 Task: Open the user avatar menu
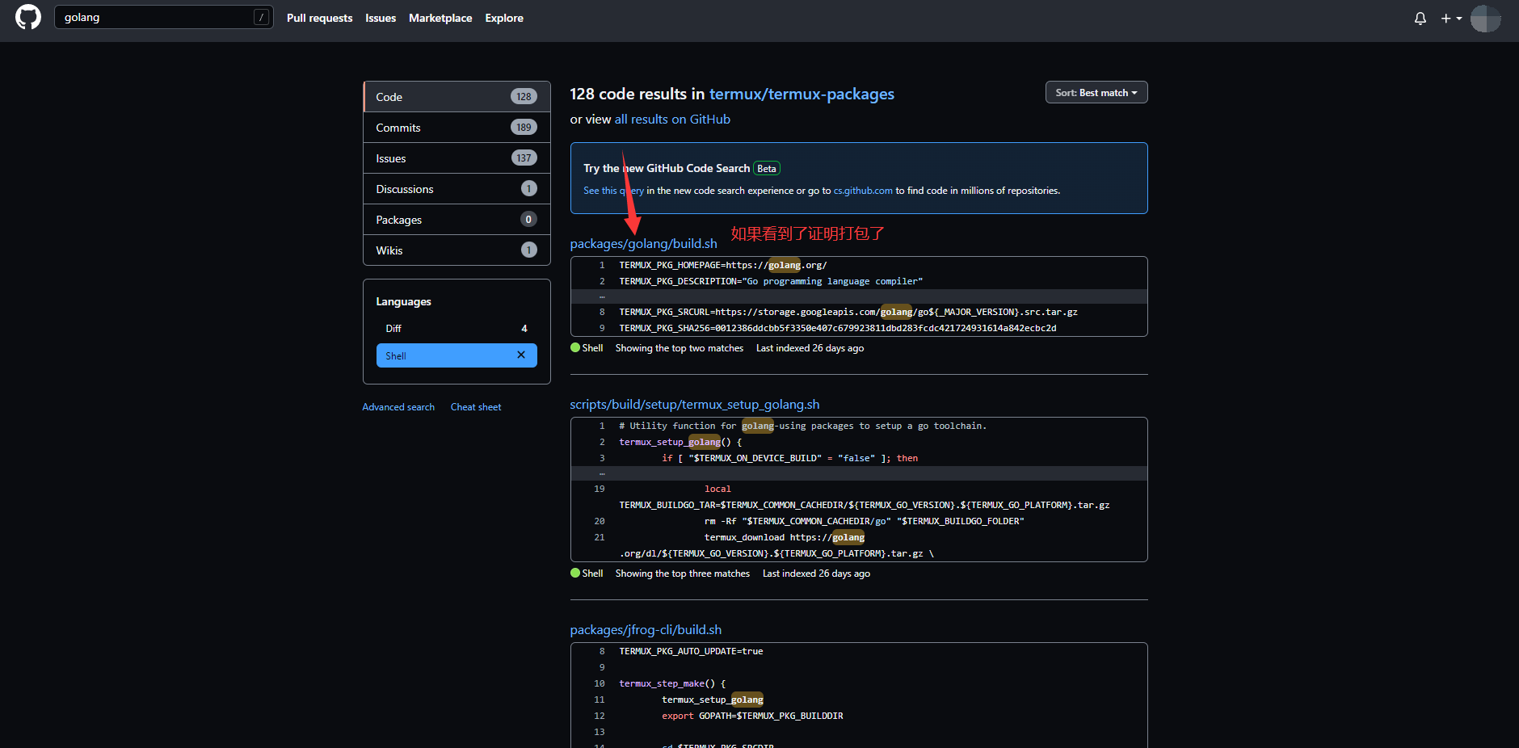click(x=1485, y=18)
